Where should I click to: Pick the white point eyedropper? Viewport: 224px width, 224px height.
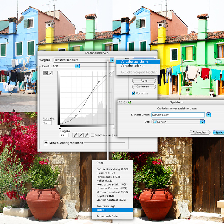tap(86, 135)
